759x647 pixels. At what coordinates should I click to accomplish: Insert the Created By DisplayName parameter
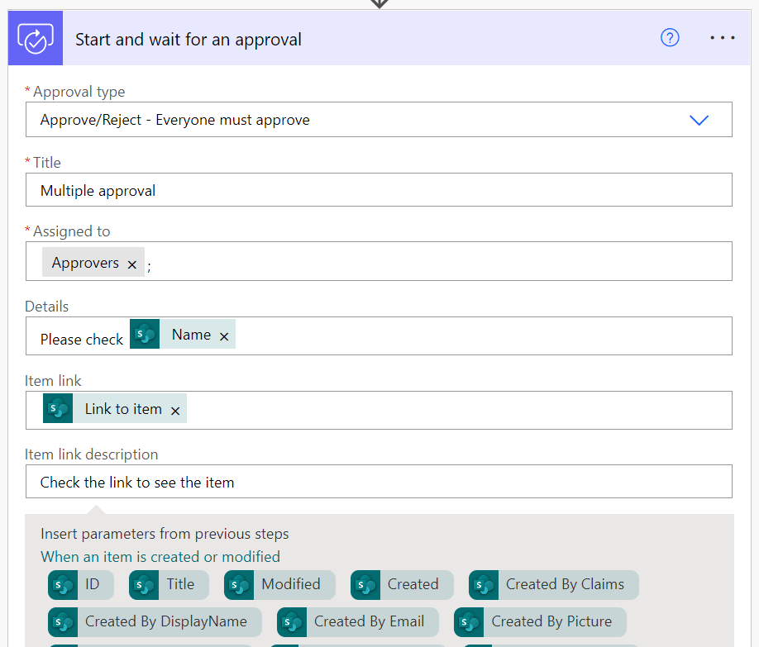(155, 622)
